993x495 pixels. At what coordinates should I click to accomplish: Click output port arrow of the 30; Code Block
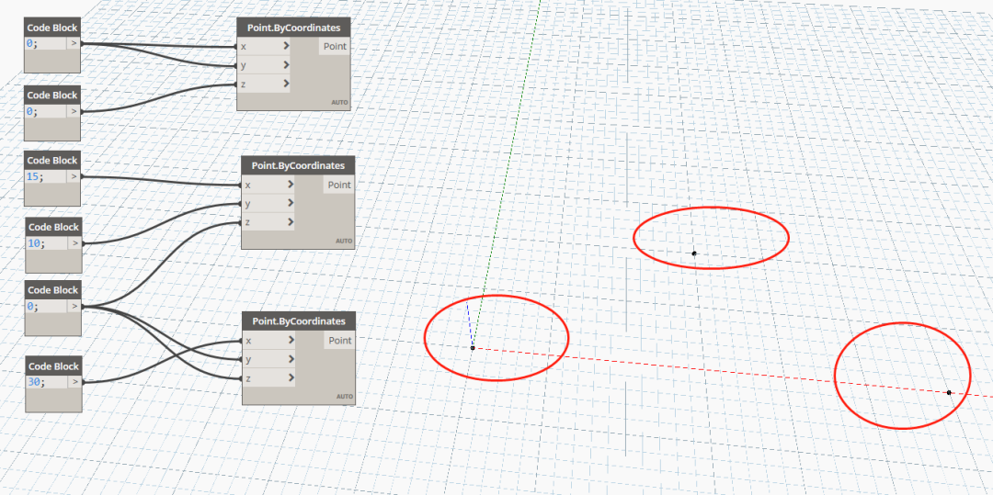[x=74, y=382]
